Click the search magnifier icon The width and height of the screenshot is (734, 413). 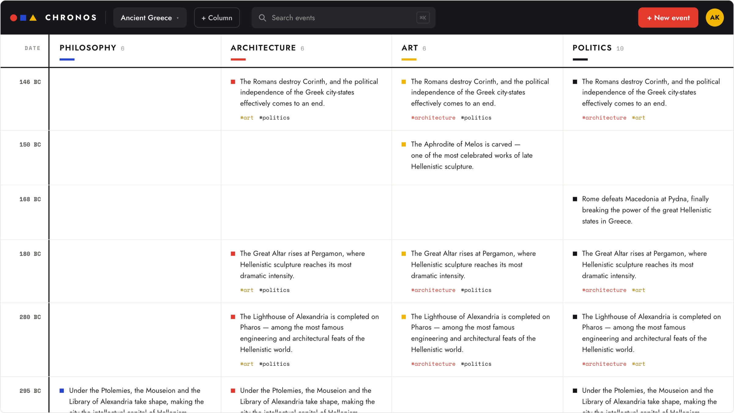tap(262, 18)
